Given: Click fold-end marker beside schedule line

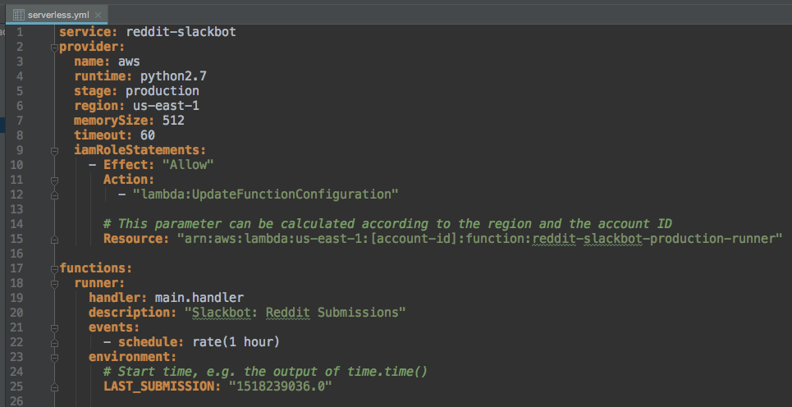Looking at the screenshot, I should (54, 342).
